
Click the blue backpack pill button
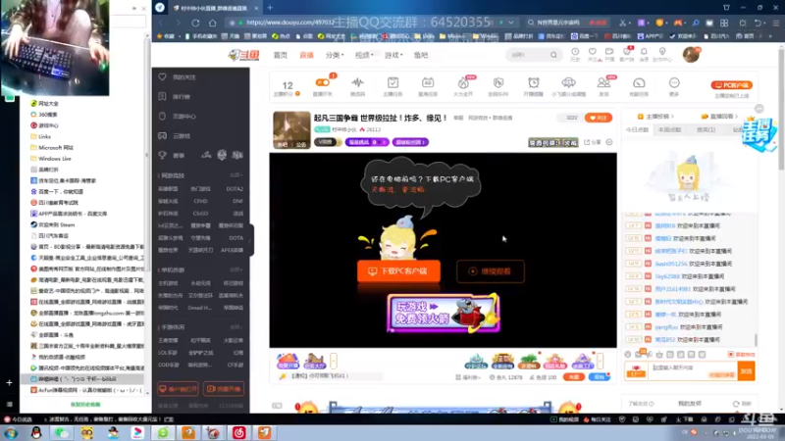[x=599, y=377]
